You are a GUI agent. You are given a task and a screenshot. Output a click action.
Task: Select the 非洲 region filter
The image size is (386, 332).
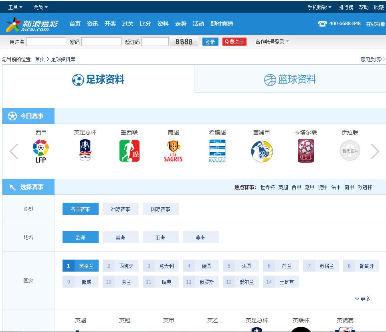coord(201,237)
